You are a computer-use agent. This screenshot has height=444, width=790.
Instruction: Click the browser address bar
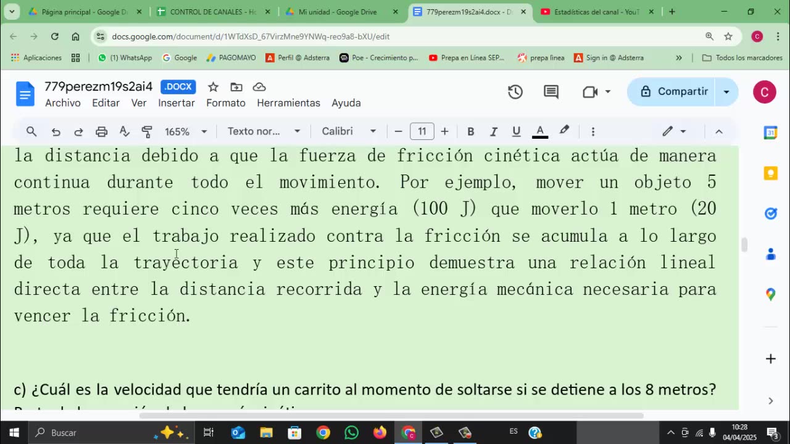tap(395, 36)
